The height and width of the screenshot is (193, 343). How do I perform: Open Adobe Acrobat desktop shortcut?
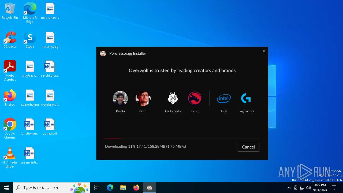pos(10,70)
